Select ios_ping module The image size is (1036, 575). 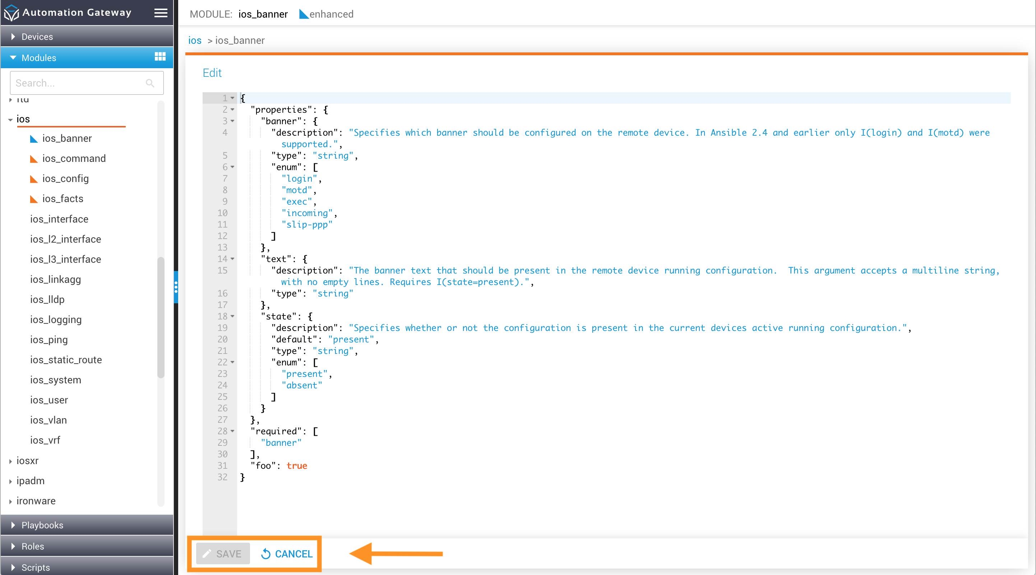click(x=48, y=340)
